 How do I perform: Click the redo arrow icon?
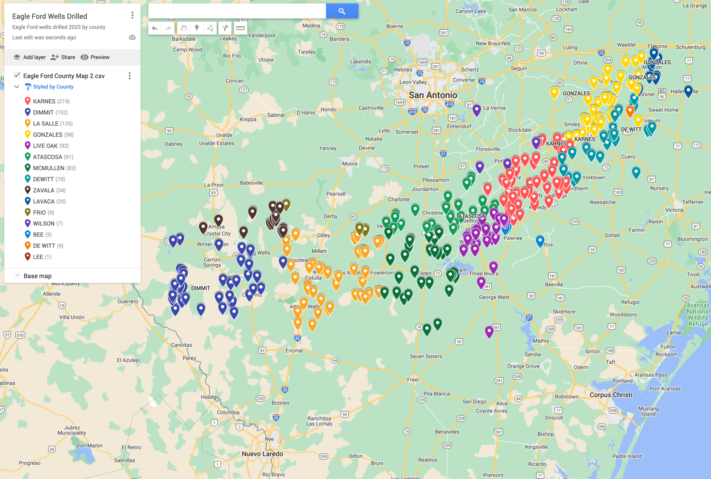tap(168, 28)
